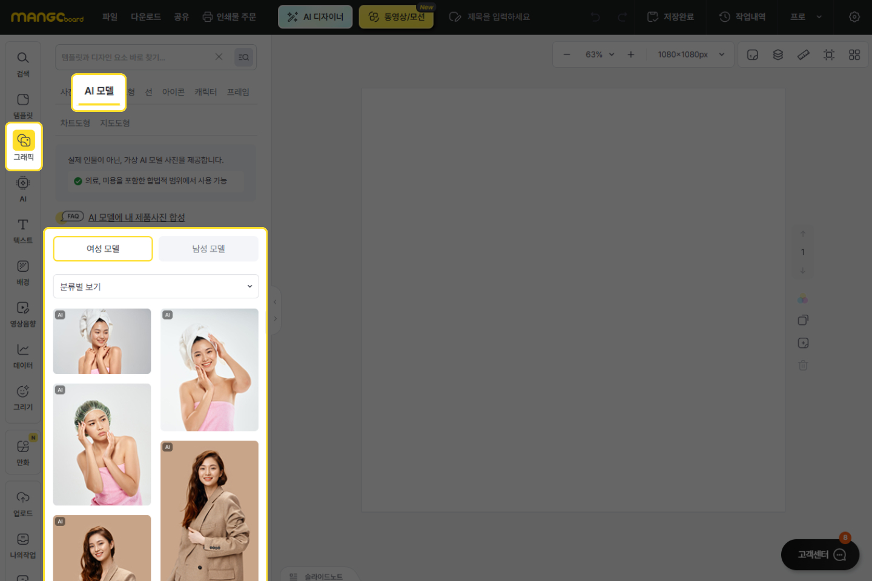Switch to 남성 모델 option
This screenshot has width=872, height=581.
coord(208,249)
